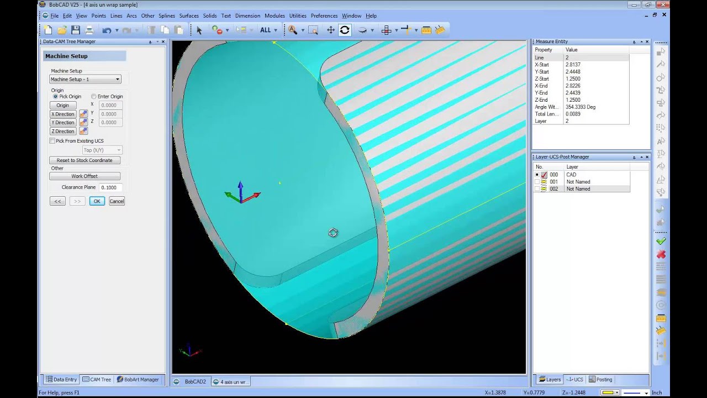Select the Enter Origin radio button
The height and width of the screenshot is (398, 707).
[93, 96]
